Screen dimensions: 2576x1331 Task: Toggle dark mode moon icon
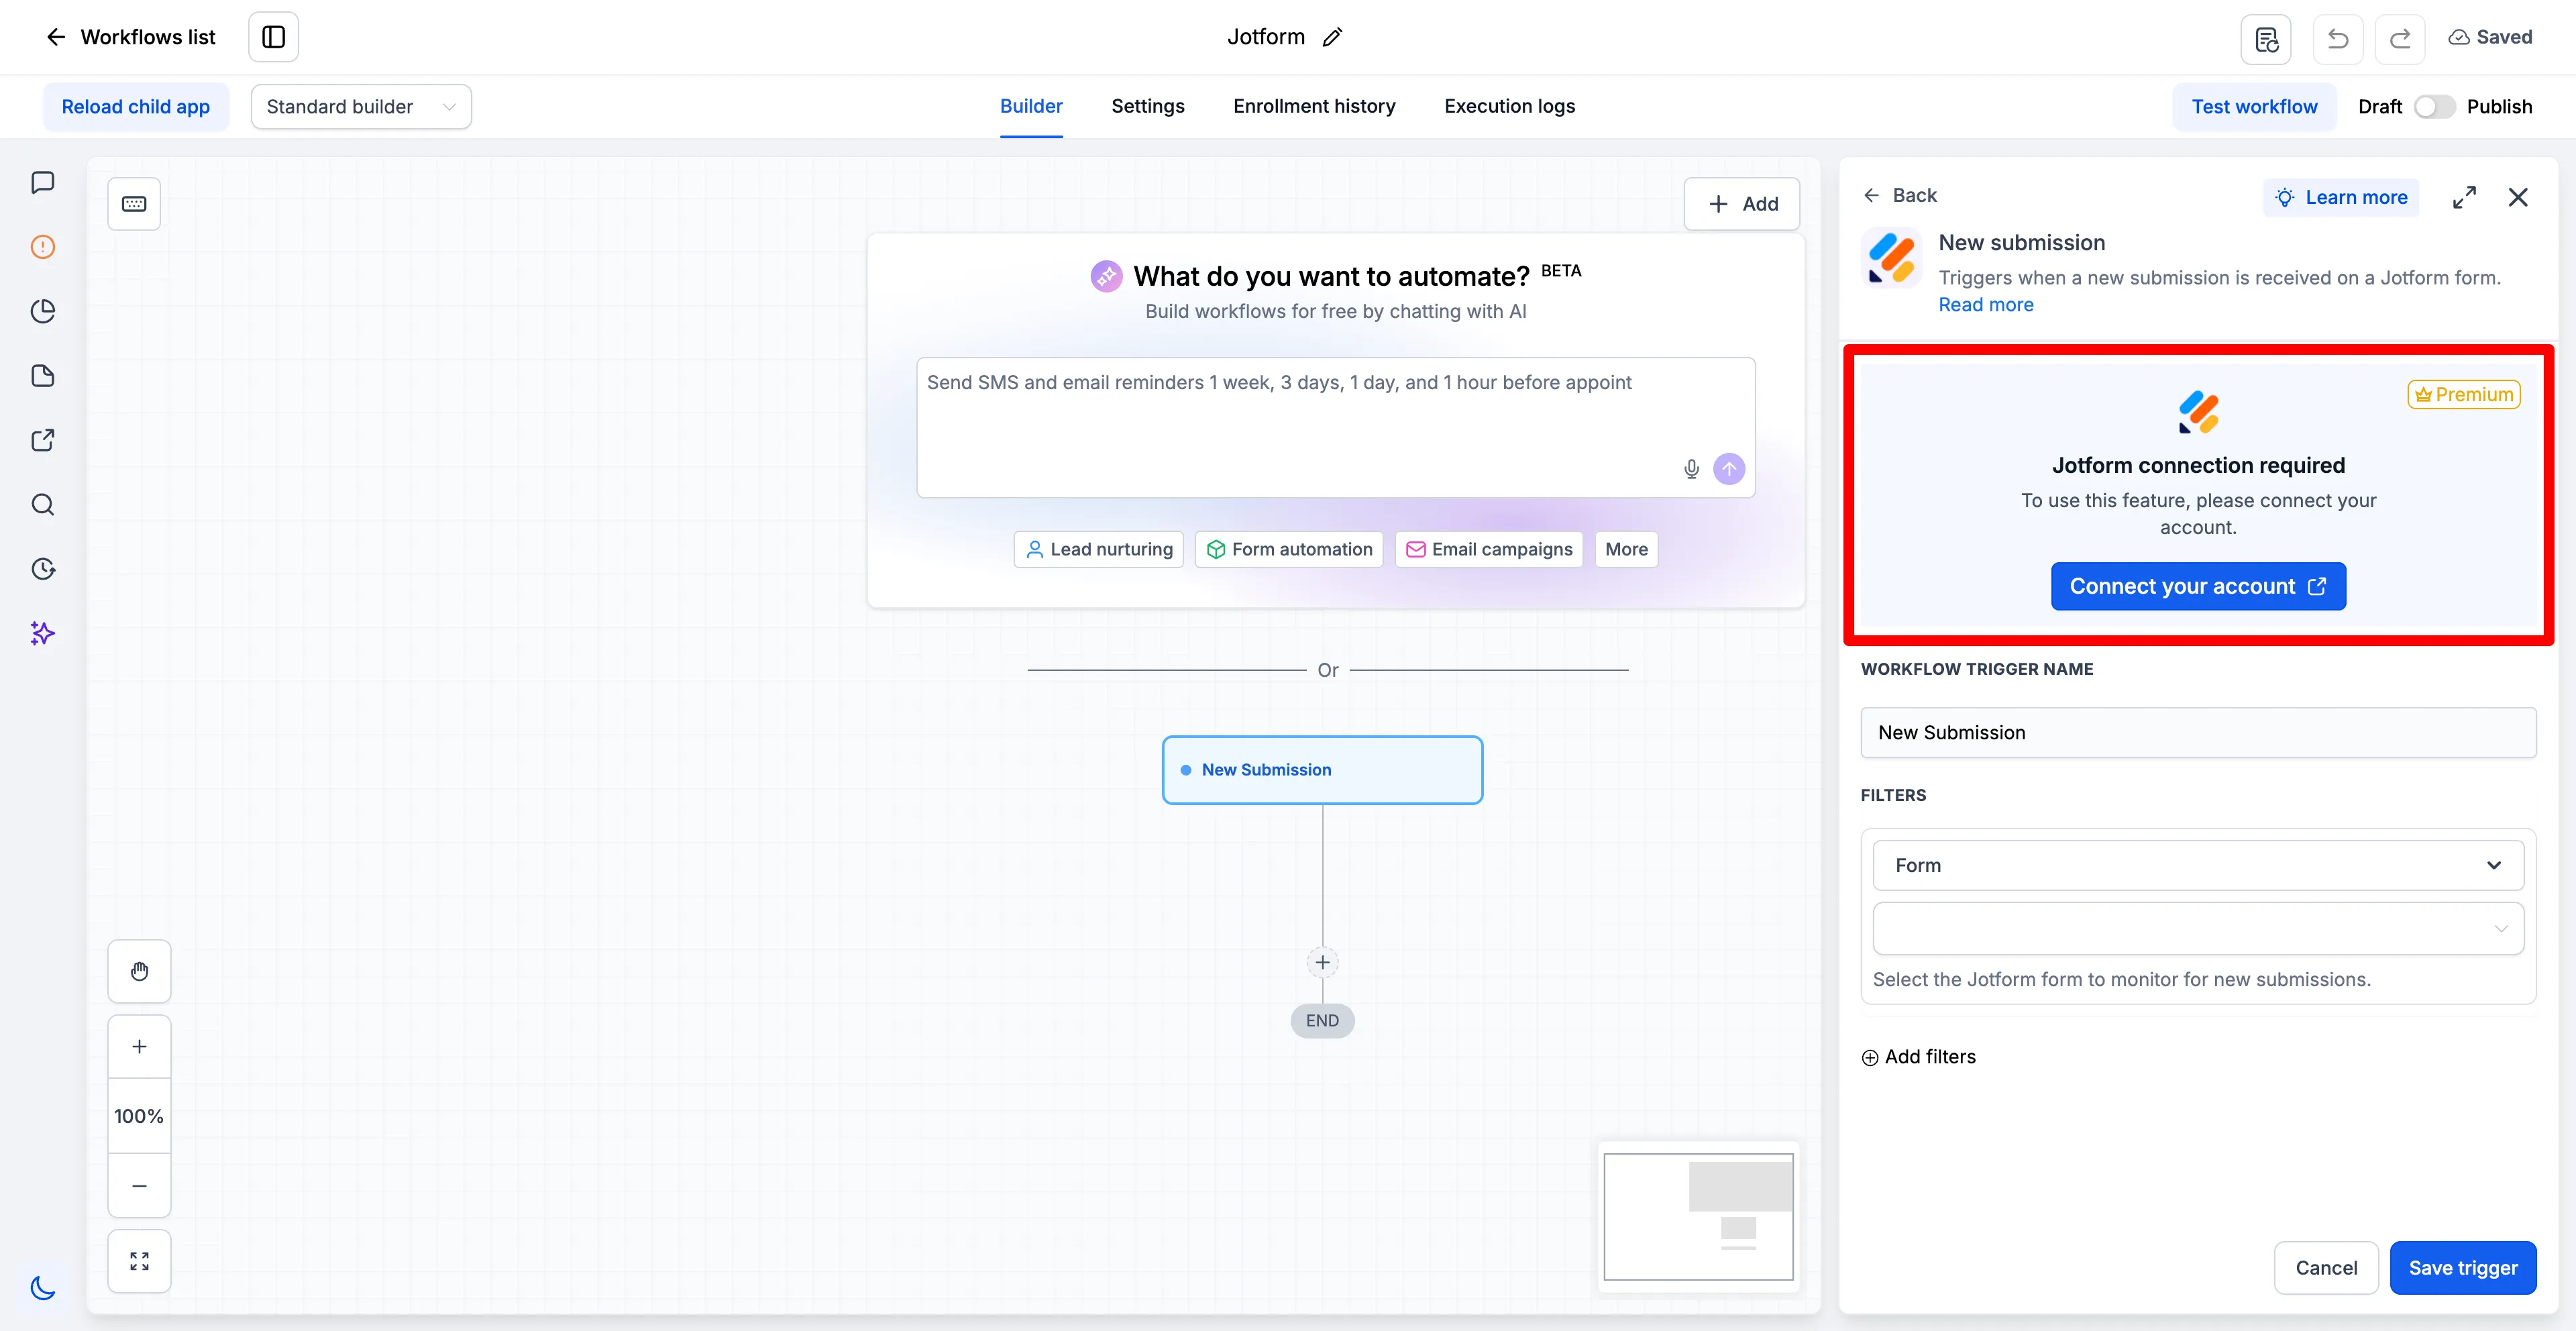pos(43,1288)
